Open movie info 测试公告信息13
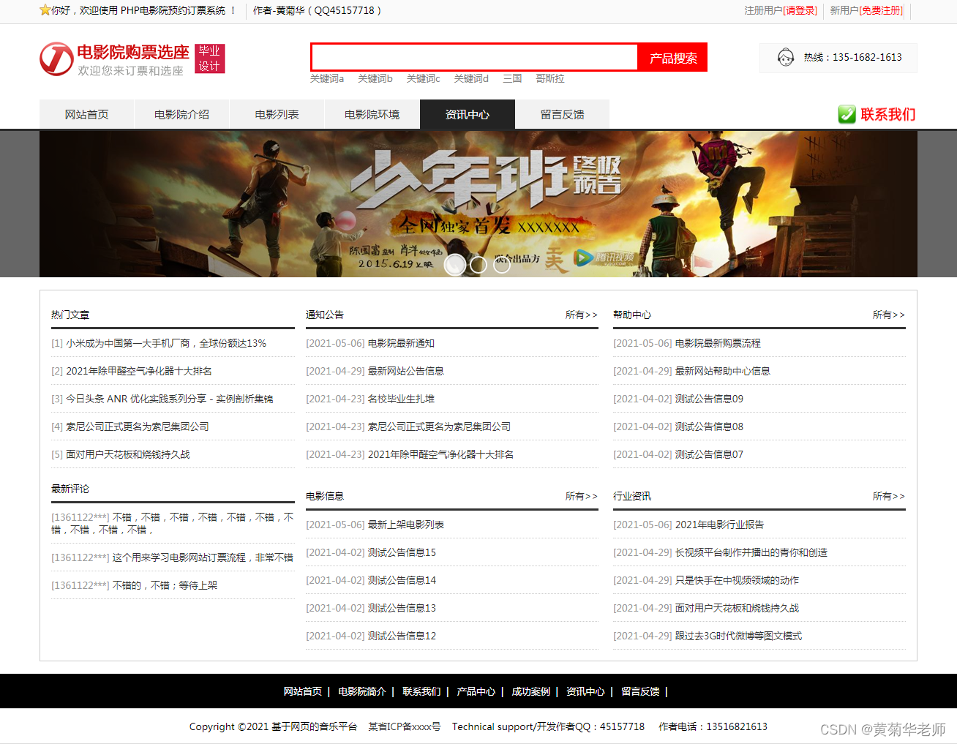The width and height of the screenshot is (957, 744). coord(402,608)
